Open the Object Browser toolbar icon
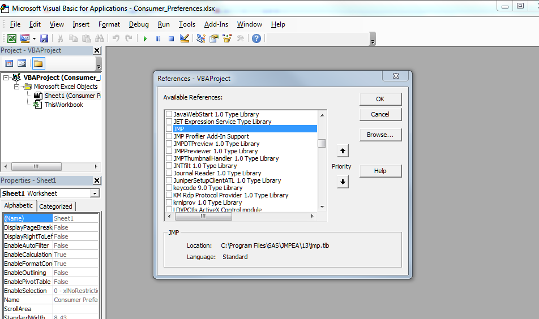Image resolution: width=539 pixels, height=319 pixels. (x=227, y=38)
